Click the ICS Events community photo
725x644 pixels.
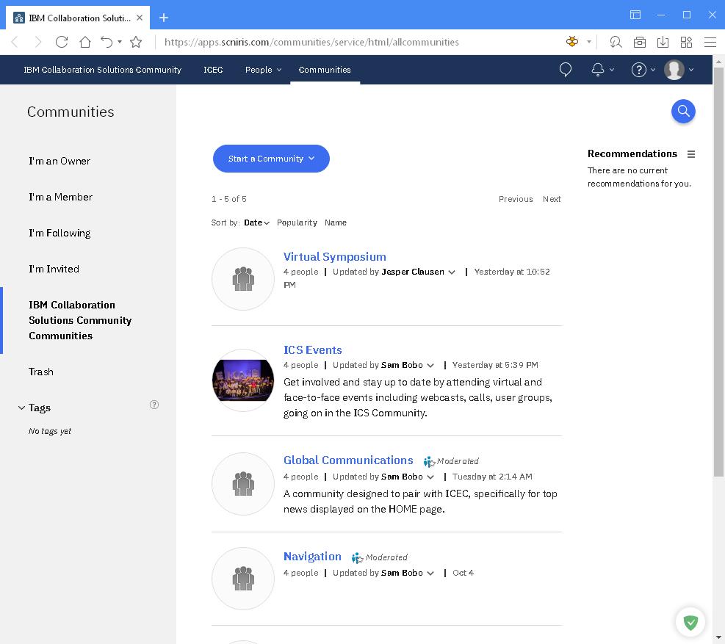tap(242, 380)
